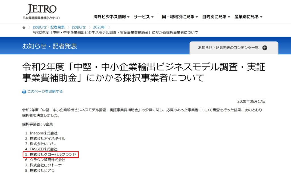Expand お知らせ・記者発表のコンテンツ一覧 tab
This screenshot has height=178, width=291.
click(234, 48)
